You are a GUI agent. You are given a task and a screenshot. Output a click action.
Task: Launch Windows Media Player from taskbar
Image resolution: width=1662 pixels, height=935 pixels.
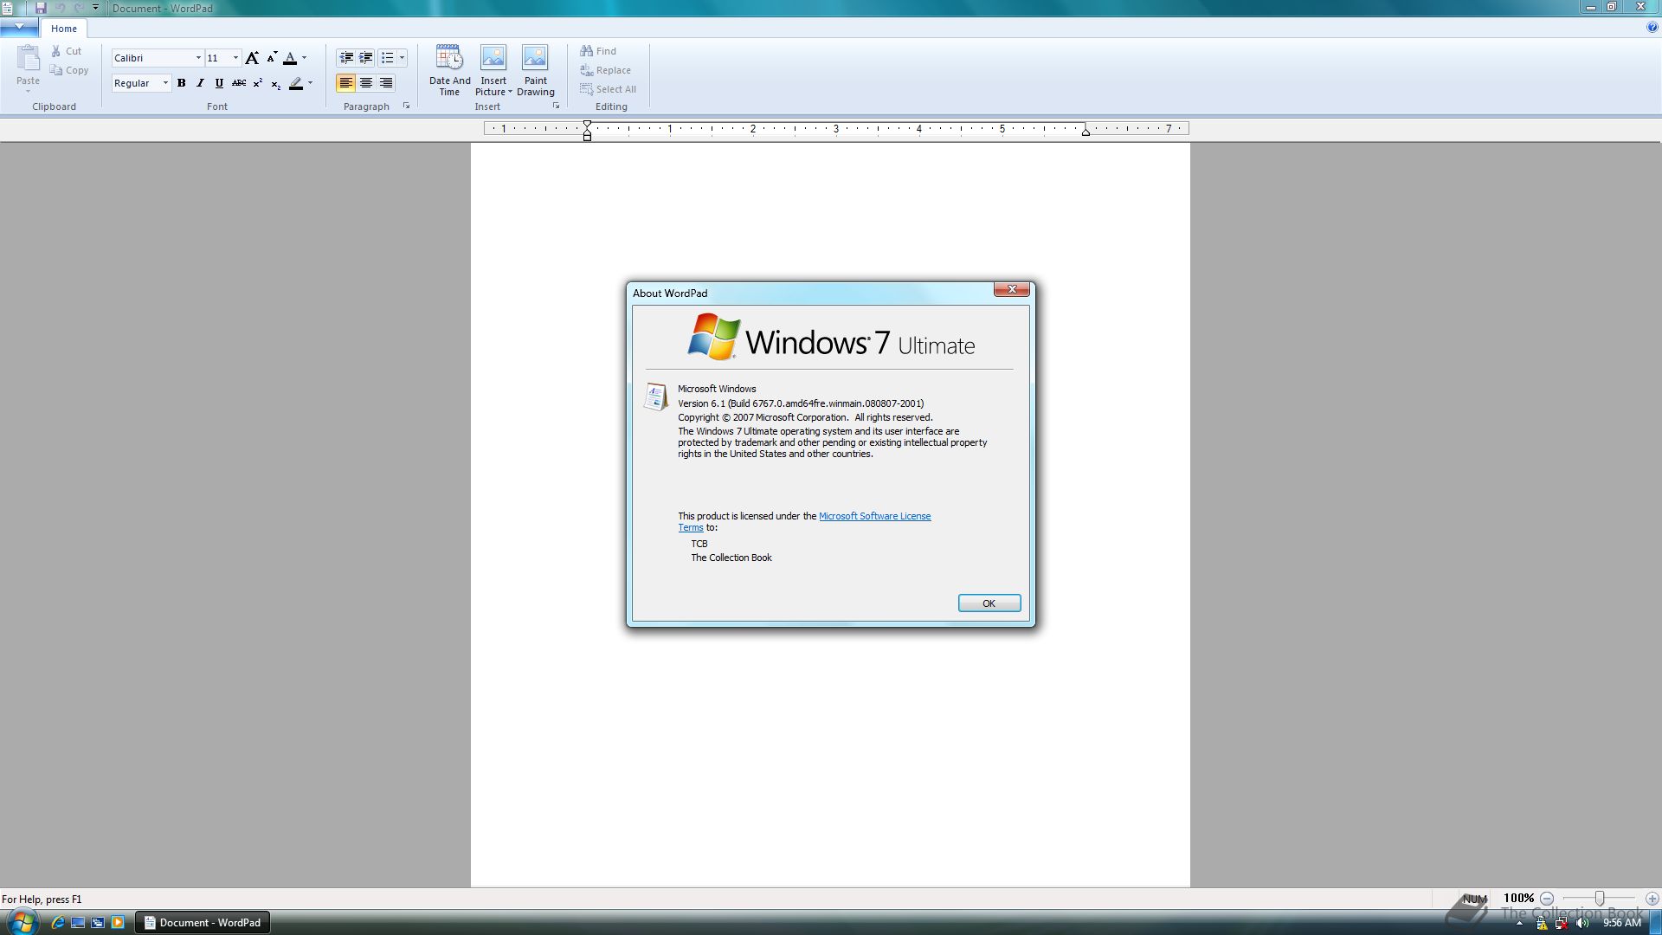(x=118, y=923)
